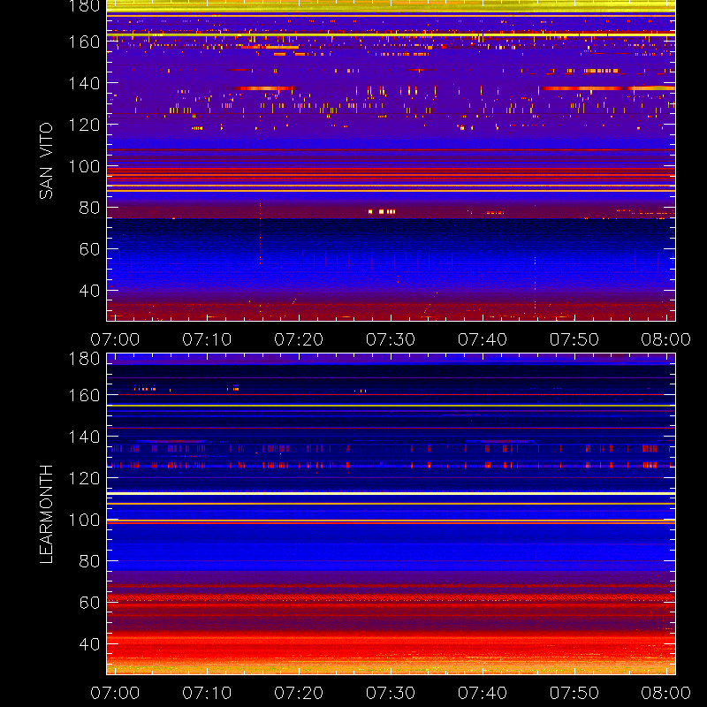This screenshot has width=707, height=707.
Task: Click 140 label on San Vito axis
Action: (x=84, y=83)
